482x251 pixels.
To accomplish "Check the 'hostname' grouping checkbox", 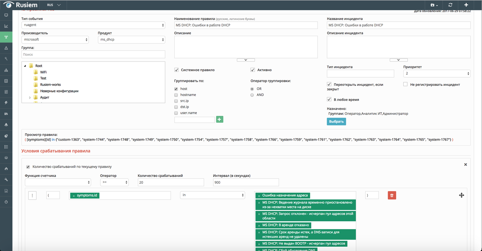I will (x=176, y=95).
